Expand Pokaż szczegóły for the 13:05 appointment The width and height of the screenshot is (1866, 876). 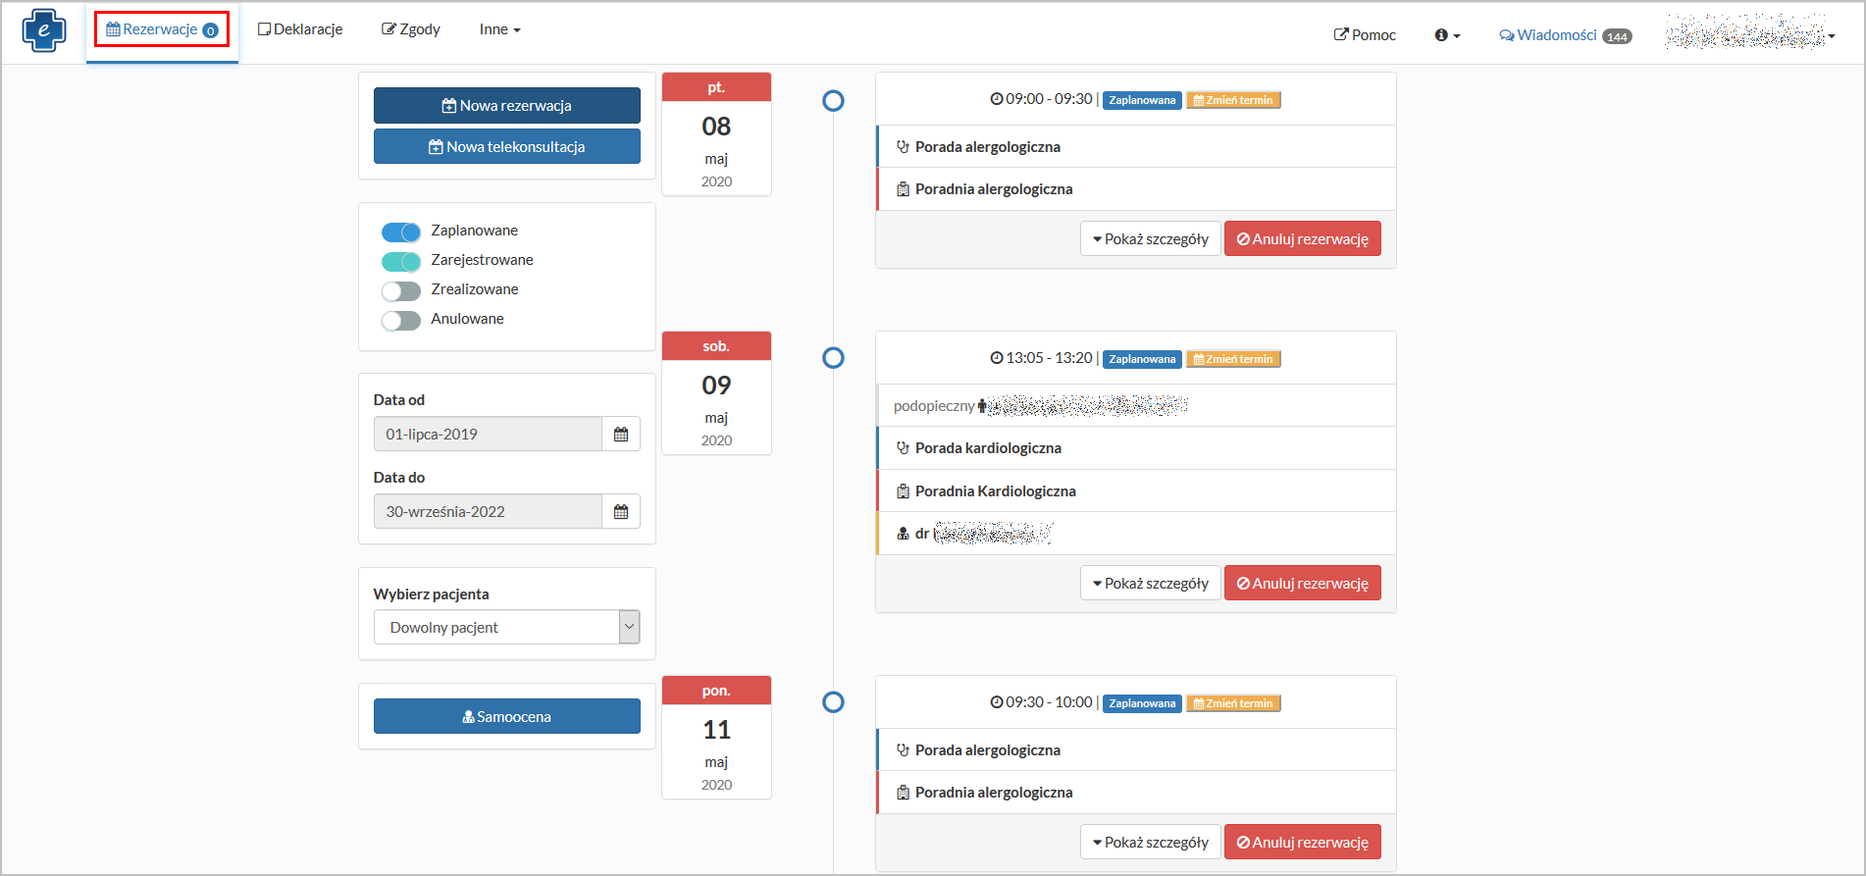(x=1150, y=584)
